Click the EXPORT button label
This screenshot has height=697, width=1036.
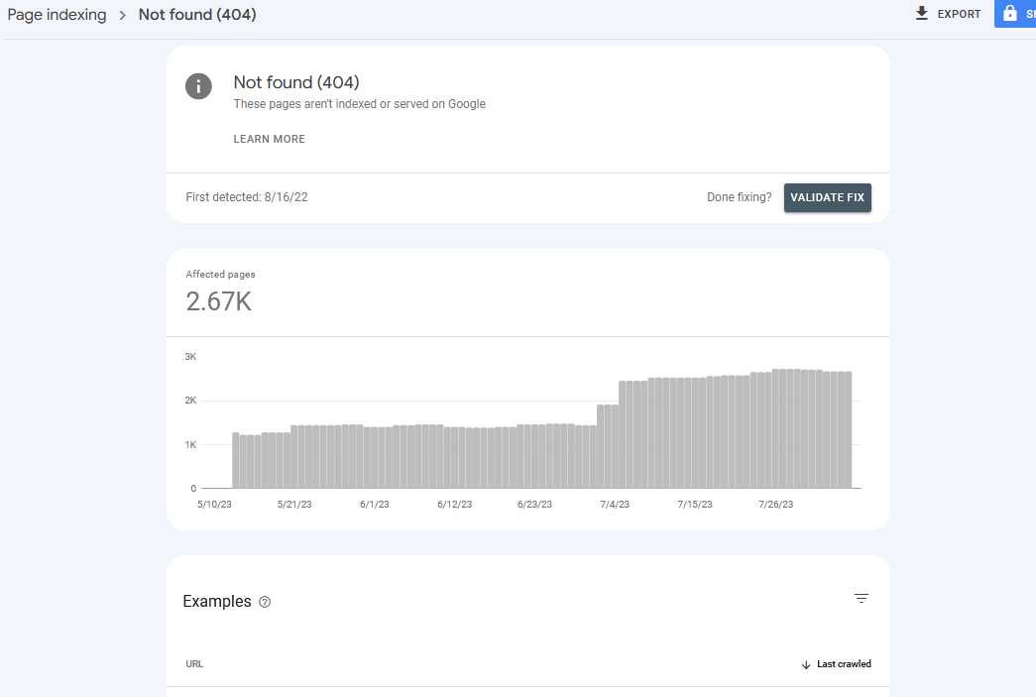(x=959, y=14)
